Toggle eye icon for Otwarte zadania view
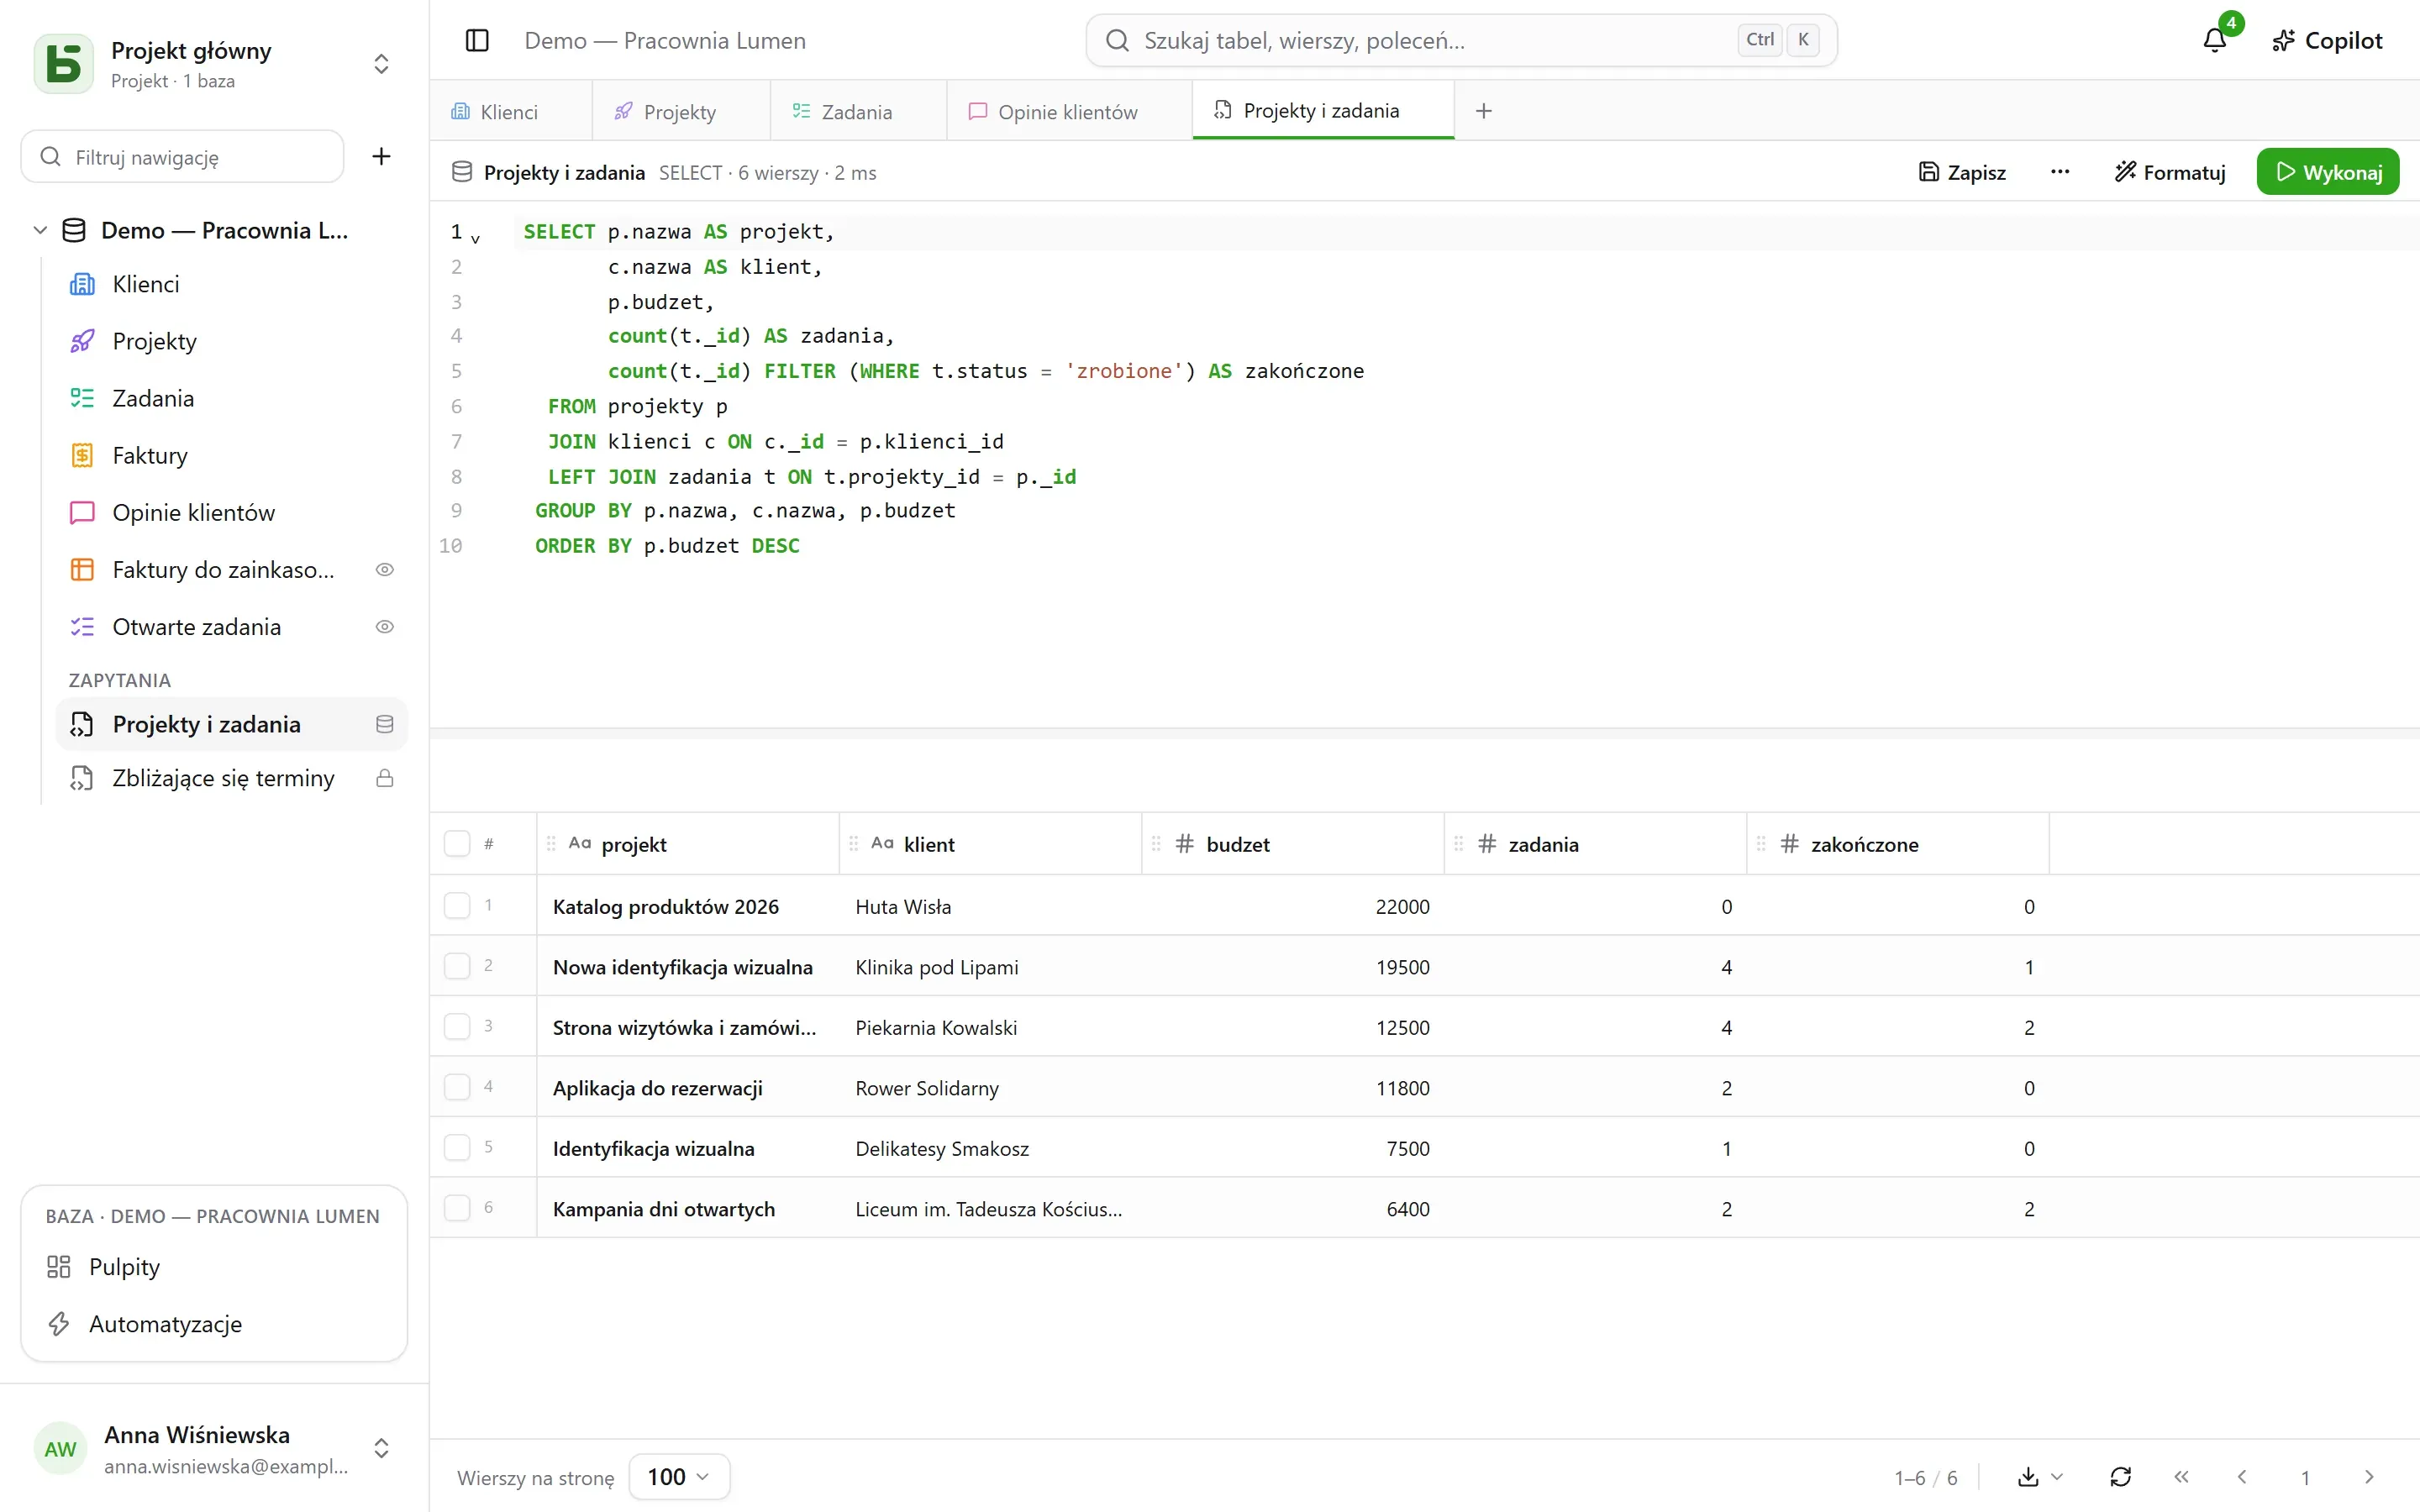Image resolution: width=2420 pixels, height=1512 pixels. tap(385, 627)
